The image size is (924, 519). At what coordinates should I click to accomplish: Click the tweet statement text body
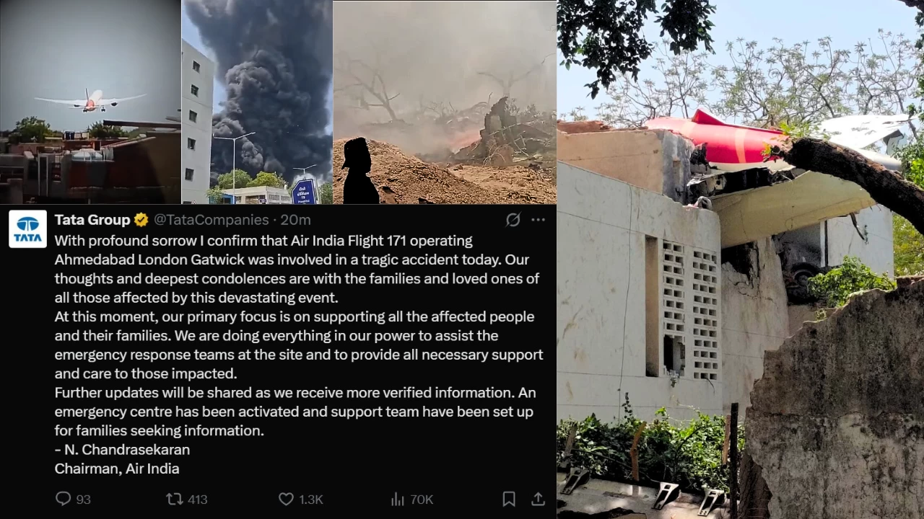click(x=299, y=355)
